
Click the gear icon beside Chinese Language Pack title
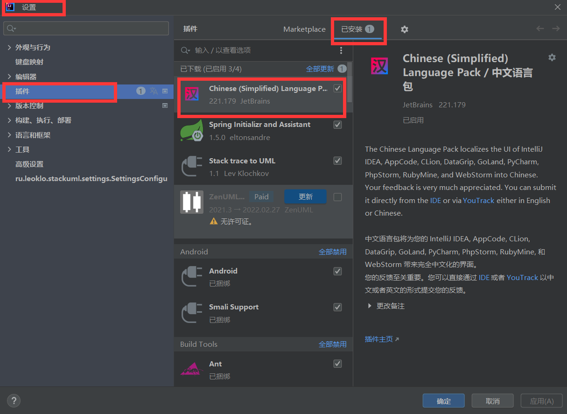click(552, 57)
